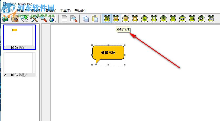The height and width of the screenshot is (121, 220).
Task: Create a new blank page icon
Action: 64,19
